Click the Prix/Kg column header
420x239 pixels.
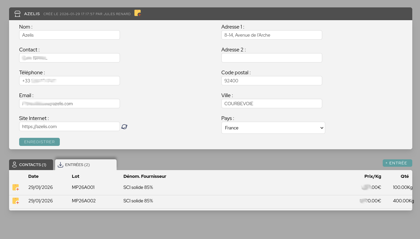click(373, 176)
